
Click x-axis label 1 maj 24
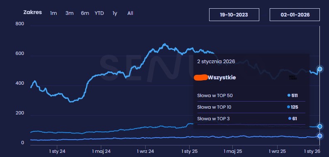click(x=101, y=151)
